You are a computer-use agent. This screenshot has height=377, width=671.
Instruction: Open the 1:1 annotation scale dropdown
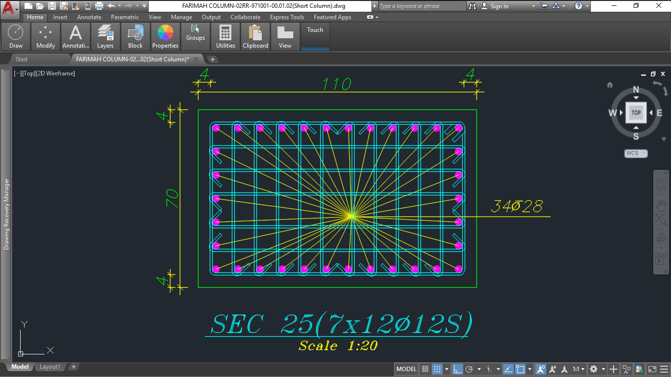578,369
